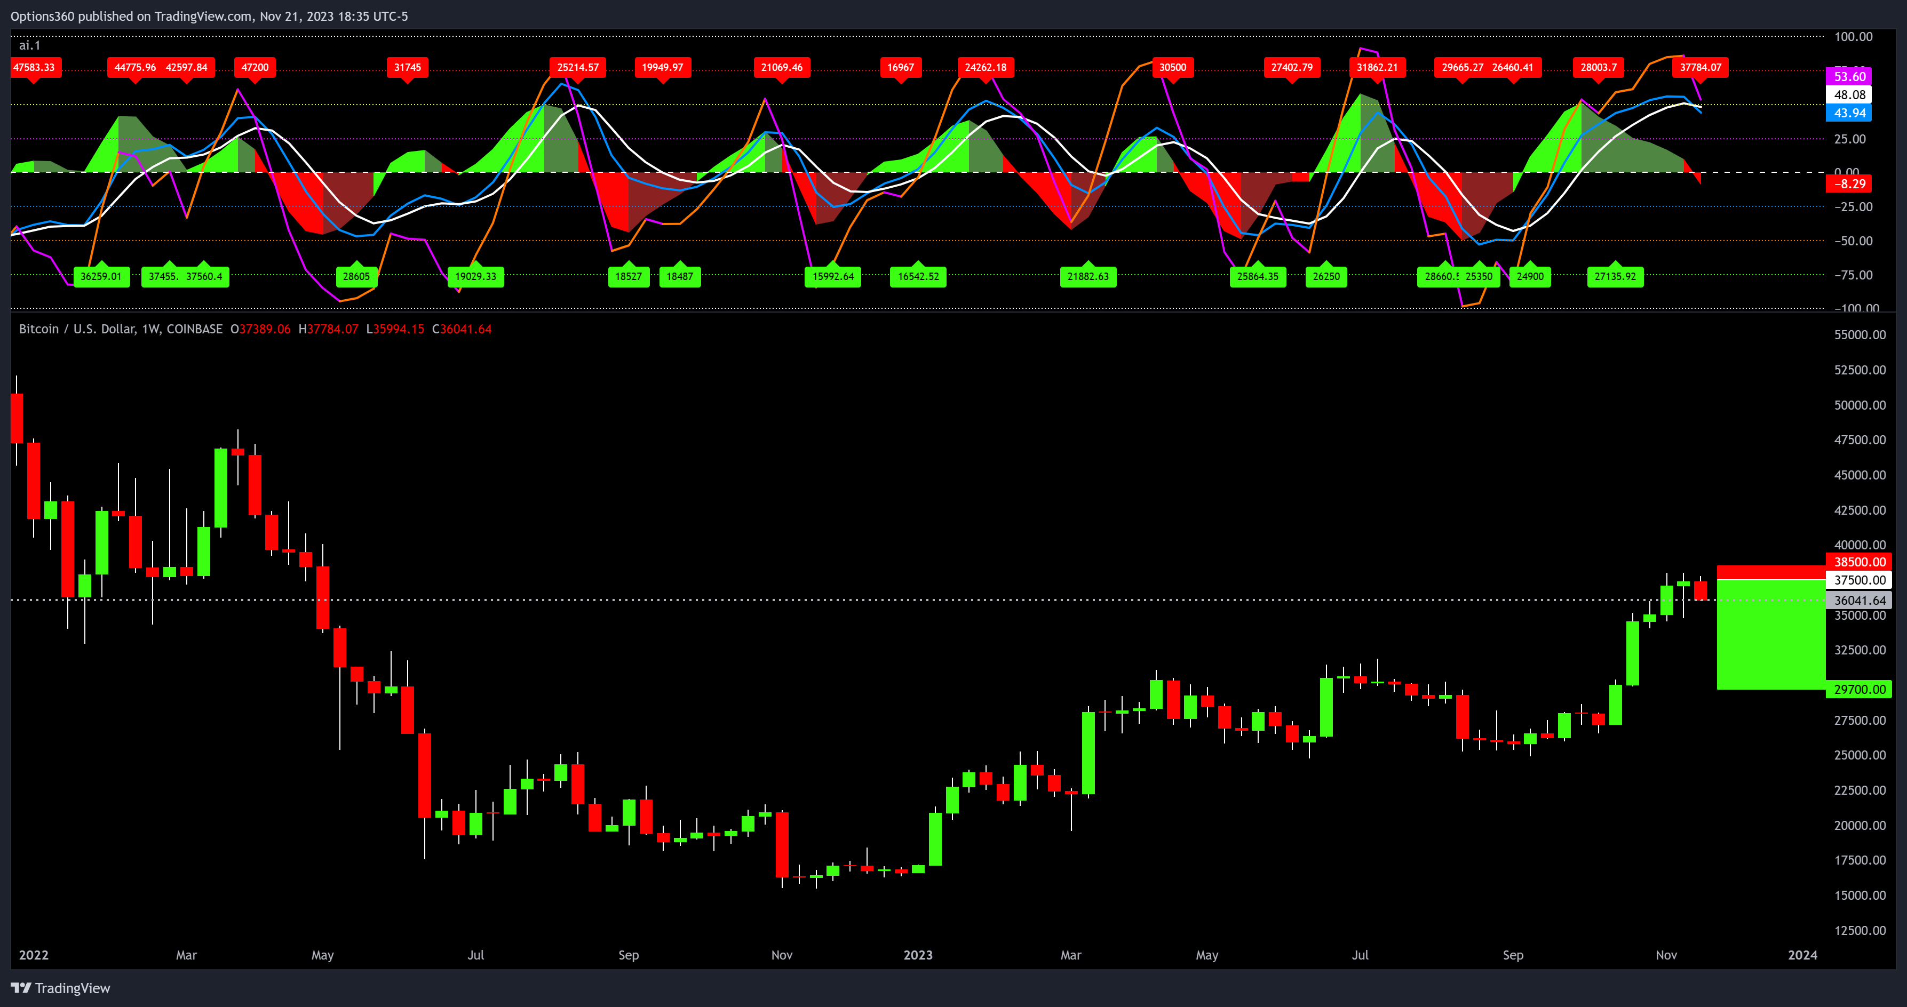
Task: Select the red 27402.79 label
Action: pos(1292,67)
